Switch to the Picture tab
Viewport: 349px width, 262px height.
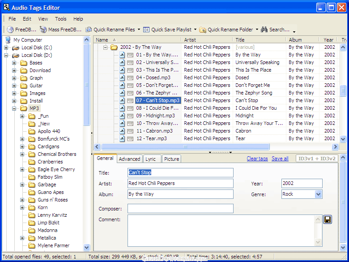pos(171,159)
